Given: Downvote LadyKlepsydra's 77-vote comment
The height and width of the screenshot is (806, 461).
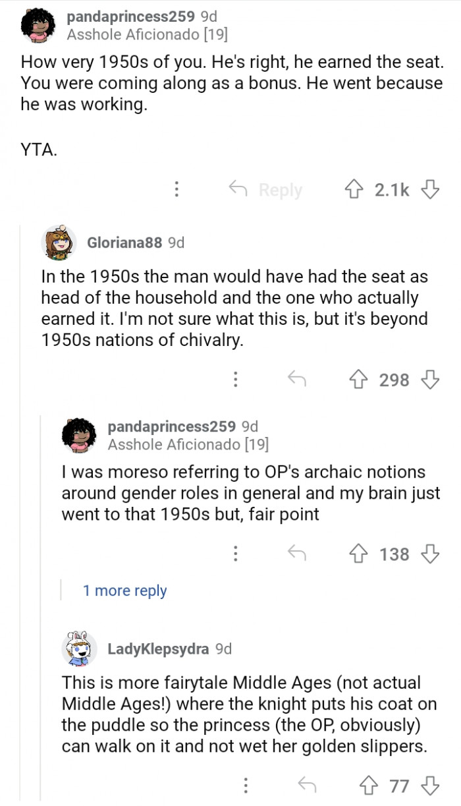Looking at the screenshot, I should pos(430,786).
